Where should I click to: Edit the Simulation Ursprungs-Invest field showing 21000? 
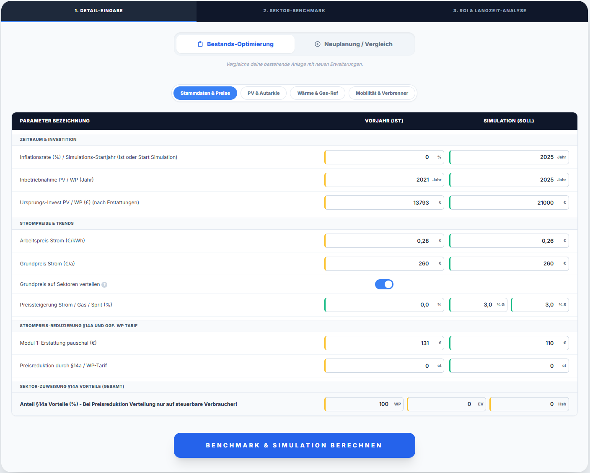click(x=504, y=203)
